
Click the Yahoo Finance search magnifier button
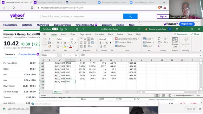(x=130, y=16)
